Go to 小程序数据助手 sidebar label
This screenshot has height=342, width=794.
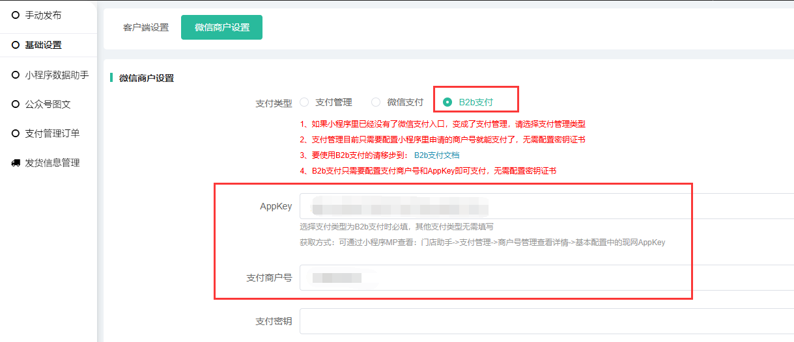pos(57,75)
